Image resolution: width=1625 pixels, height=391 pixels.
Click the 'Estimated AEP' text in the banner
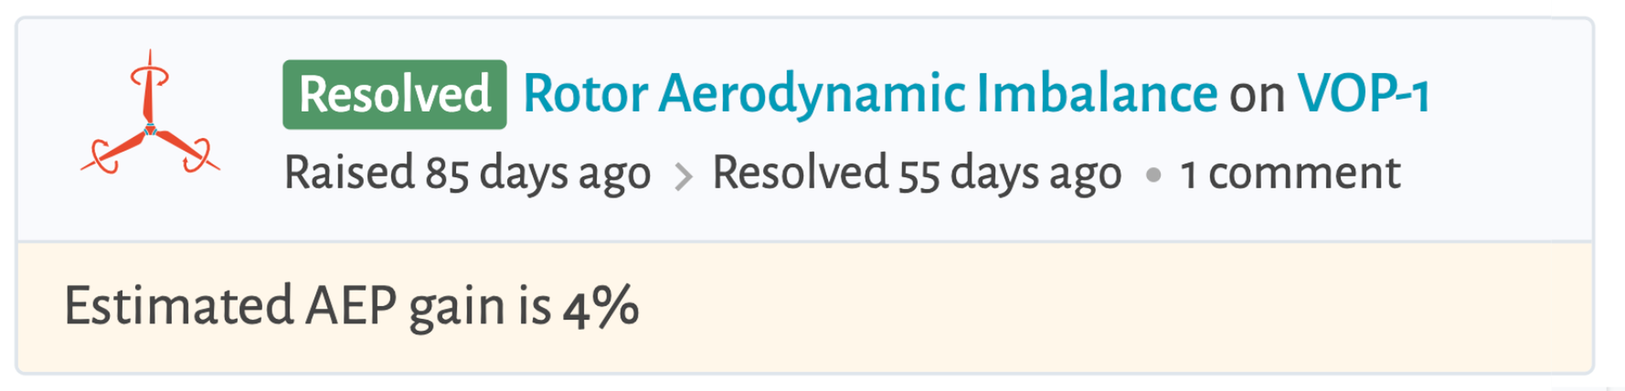[230, 307]
